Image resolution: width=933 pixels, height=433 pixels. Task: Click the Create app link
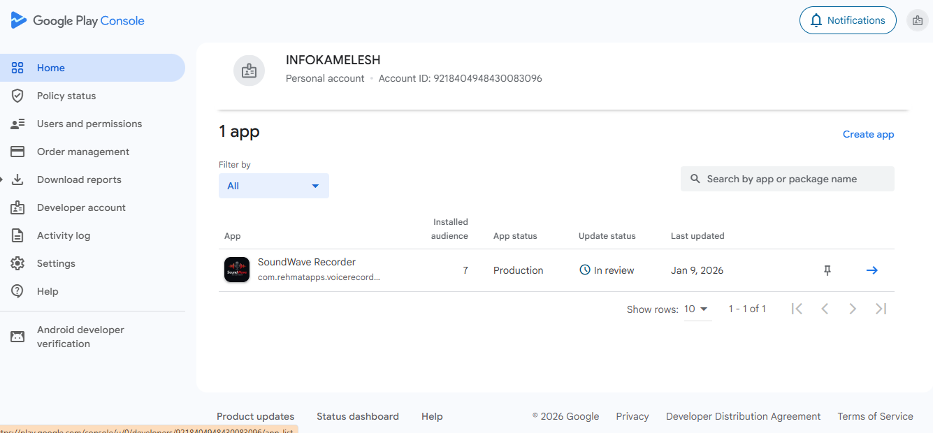pyautogui.click(x=868, y=134)
